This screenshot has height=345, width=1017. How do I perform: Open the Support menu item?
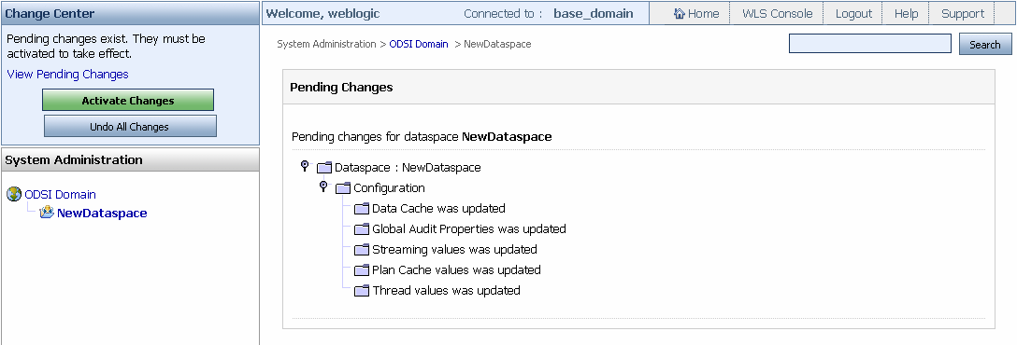[x=963, y=14]
